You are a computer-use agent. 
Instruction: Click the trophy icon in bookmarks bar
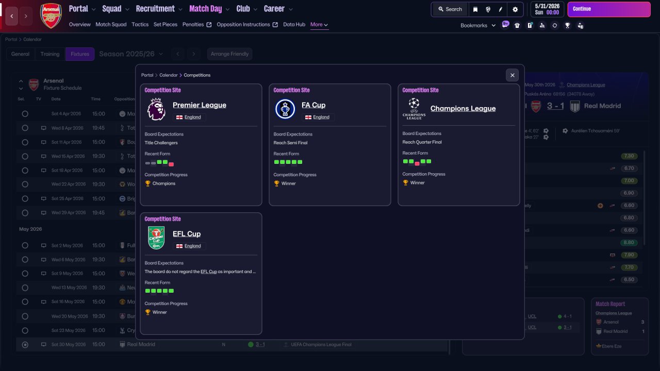[567, 25]
